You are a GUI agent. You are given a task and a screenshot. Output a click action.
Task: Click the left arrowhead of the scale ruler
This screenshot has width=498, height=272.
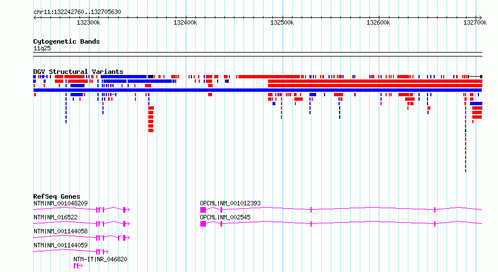tap(35, 18)
